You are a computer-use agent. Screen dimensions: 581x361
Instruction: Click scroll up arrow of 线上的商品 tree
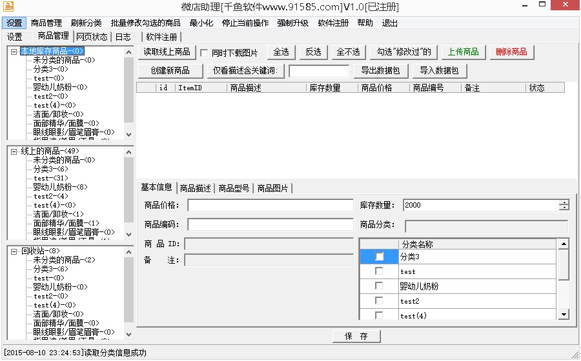[x=128, y=152]
